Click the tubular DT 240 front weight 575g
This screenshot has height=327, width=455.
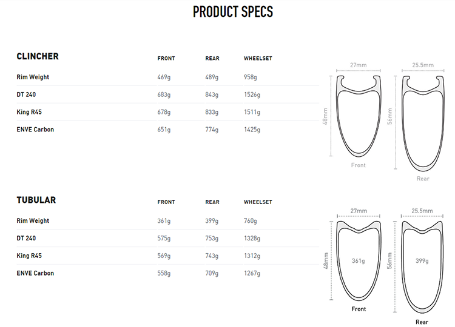pos(164,239)
